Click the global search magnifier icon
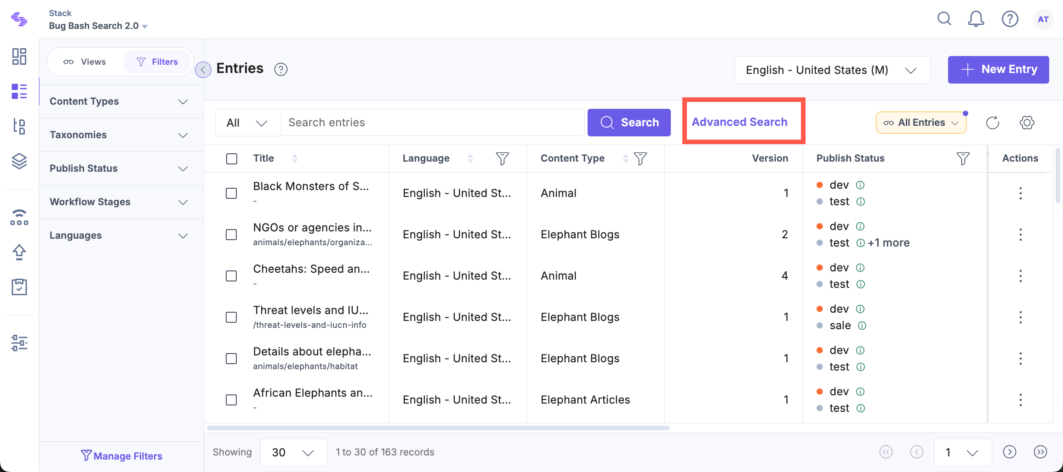 tap(944, 19)
